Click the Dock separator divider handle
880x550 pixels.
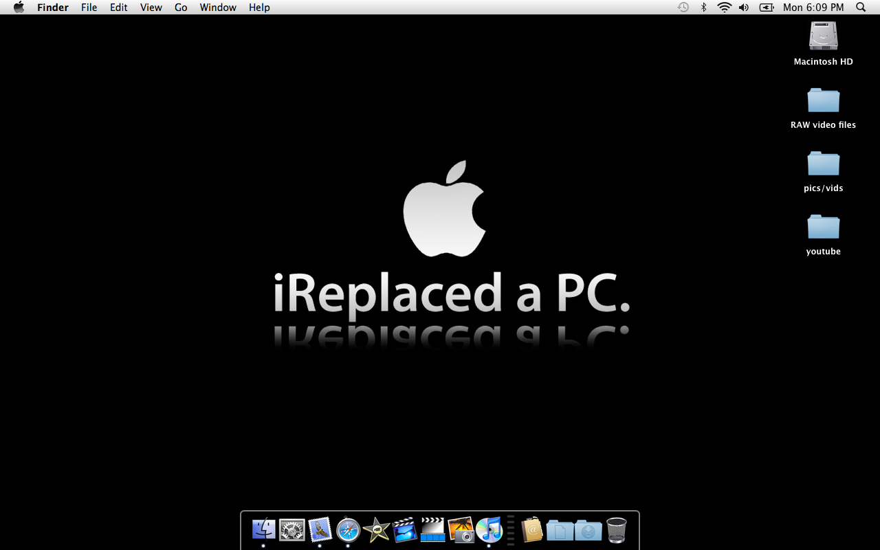tap(511, 529)
